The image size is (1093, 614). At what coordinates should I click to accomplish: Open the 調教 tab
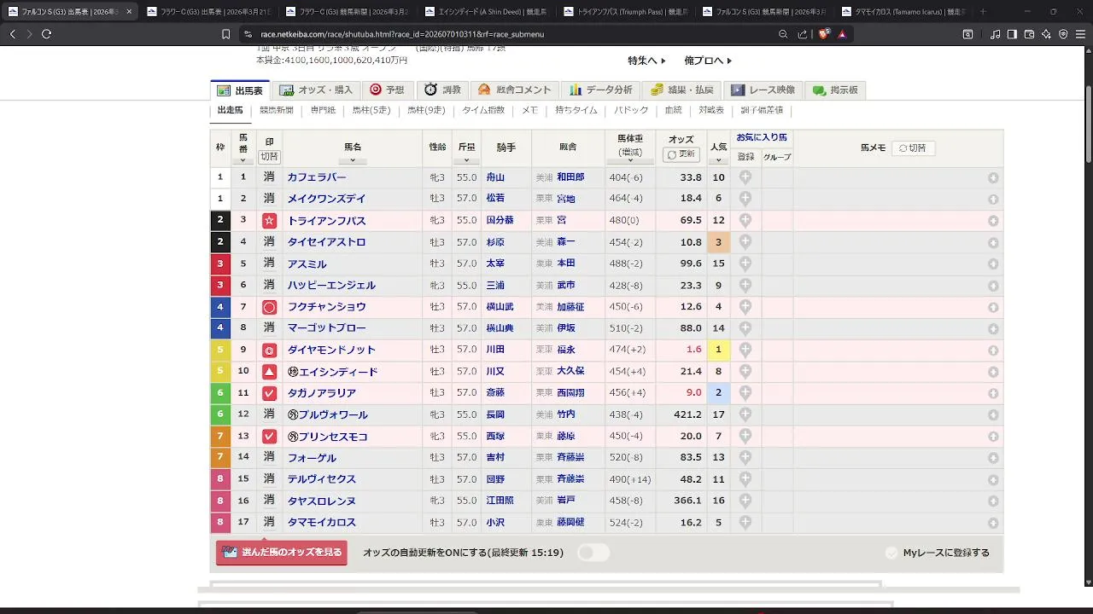pos(442,90)
